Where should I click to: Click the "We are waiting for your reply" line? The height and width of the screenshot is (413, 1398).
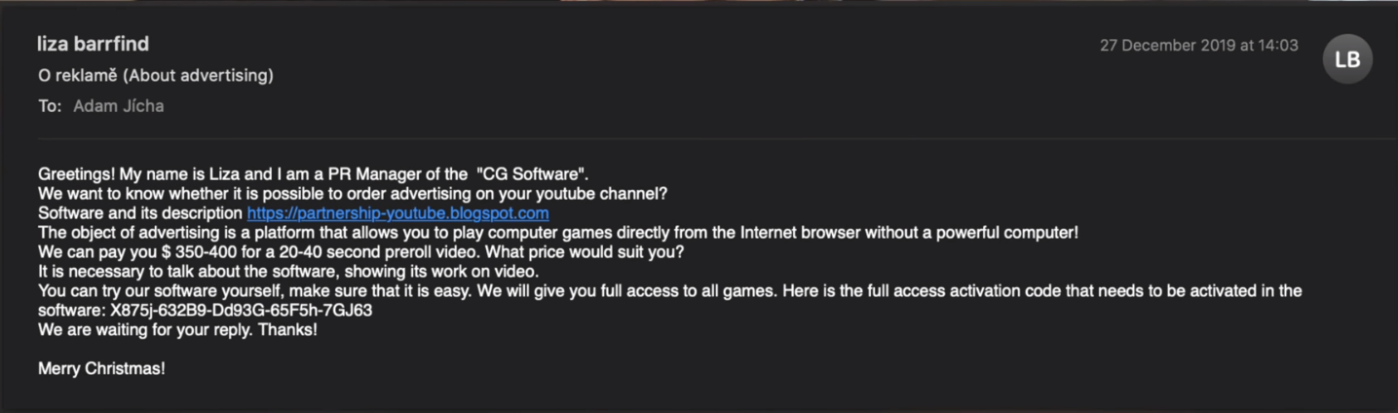[177, 330]
